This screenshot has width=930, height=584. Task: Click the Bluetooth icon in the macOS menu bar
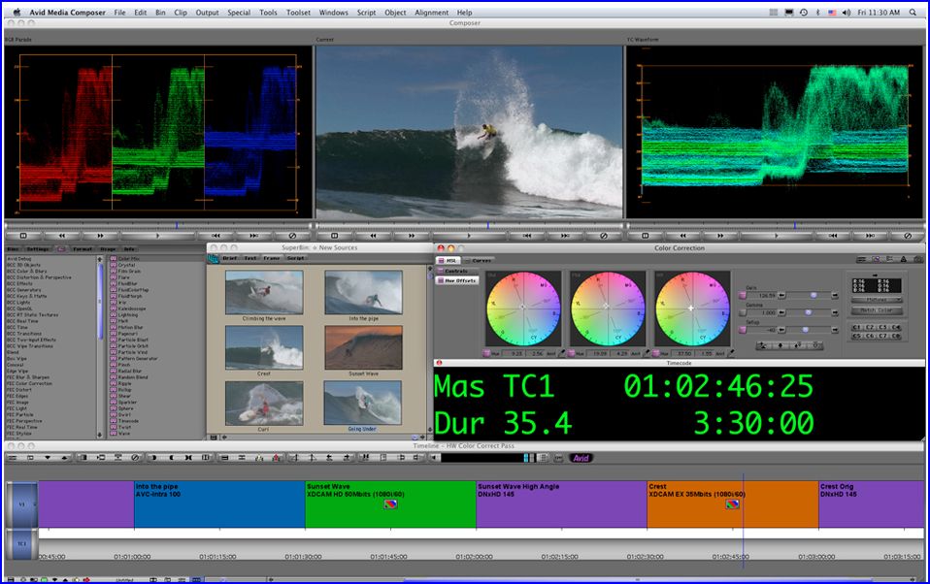[817, 12]
